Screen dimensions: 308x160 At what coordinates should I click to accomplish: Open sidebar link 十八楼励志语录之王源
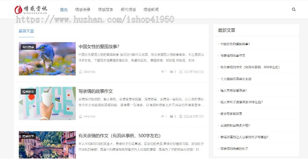(236, 79)
